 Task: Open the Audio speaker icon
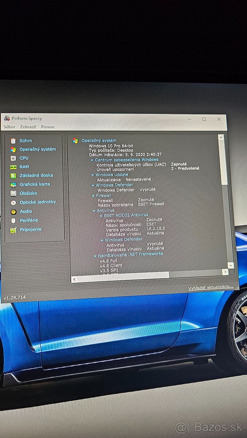[14, 211]
